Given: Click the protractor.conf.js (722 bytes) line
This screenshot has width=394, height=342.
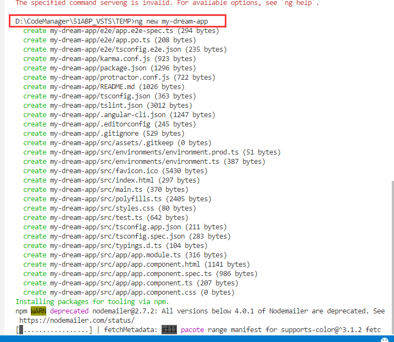Looking at the screenshot, I should (x=119, y=77).
